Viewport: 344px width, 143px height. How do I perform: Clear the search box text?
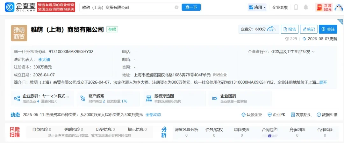176,7
